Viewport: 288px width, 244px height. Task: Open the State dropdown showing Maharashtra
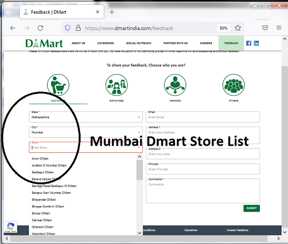86,117
